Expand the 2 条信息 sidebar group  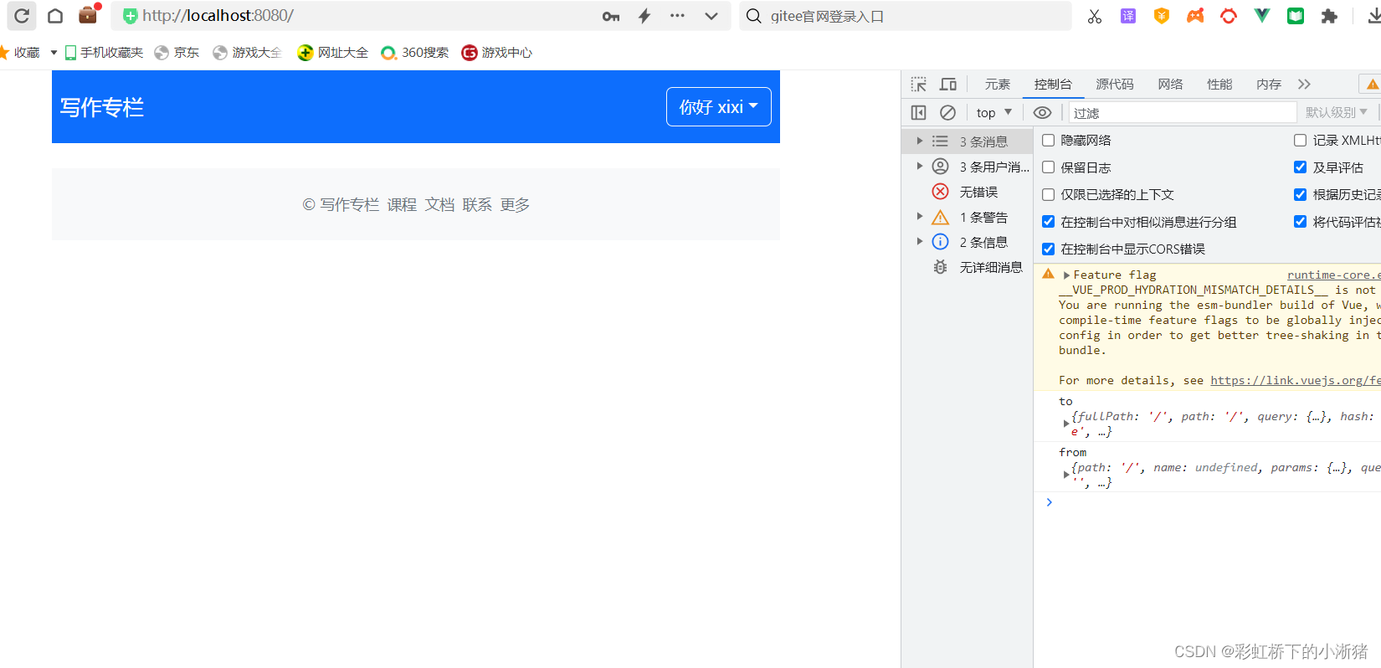[x=920, y=241]
